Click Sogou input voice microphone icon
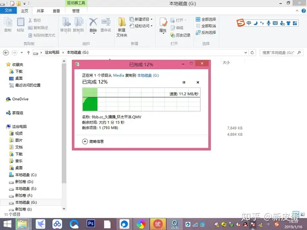The image size is (307, 230). (x=269, y=23)
